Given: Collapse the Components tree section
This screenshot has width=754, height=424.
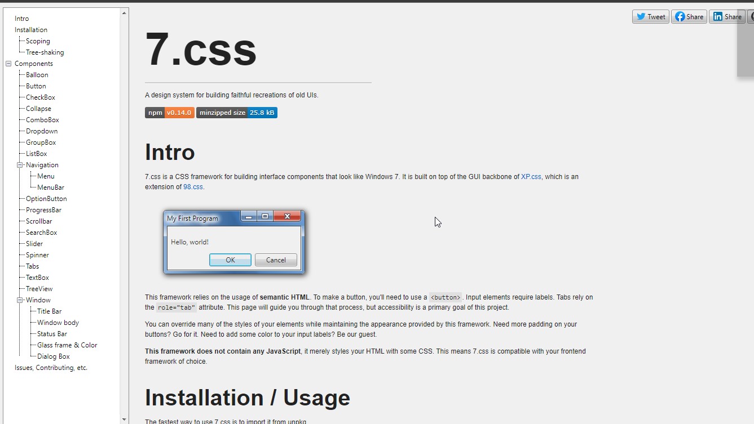Looking at the screenshot, I should coord(8,64).
